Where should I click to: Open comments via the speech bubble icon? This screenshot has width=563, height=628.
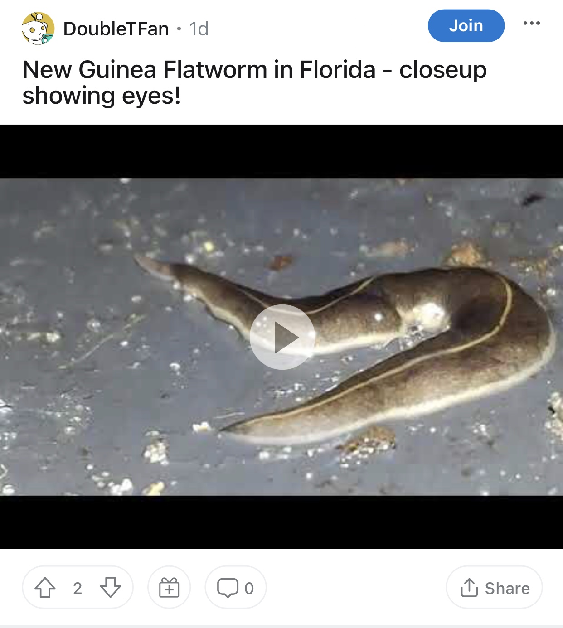tap(228, 588)
